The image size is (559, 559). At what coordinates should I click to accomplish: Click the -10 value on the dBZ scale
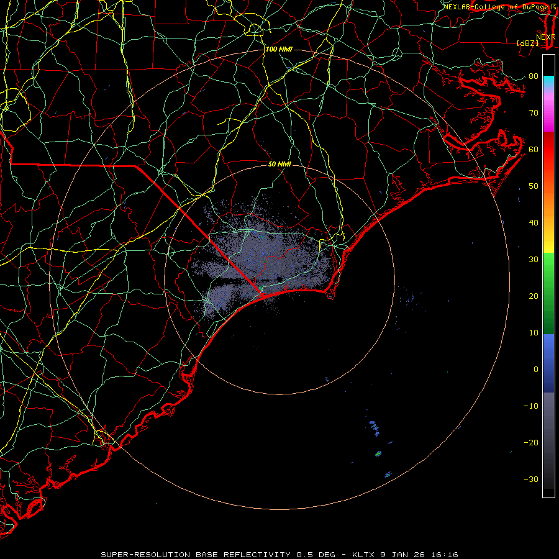click(x=531, y=406)
